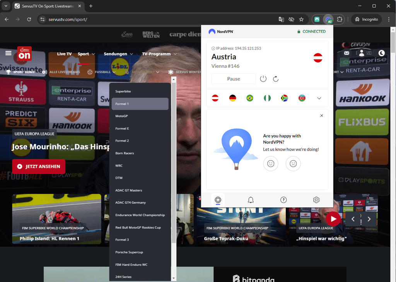Rate NordVPN with the happy face

(x=271, y=164)
